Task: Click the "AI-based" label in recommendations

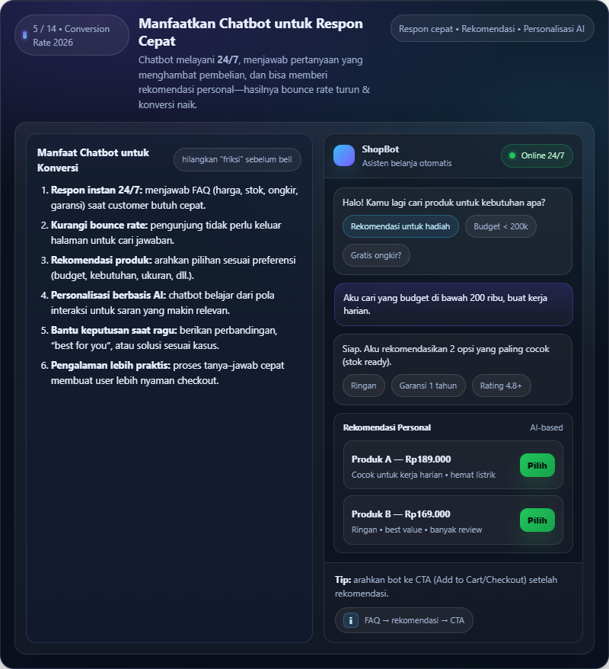Action: [547, 427]
